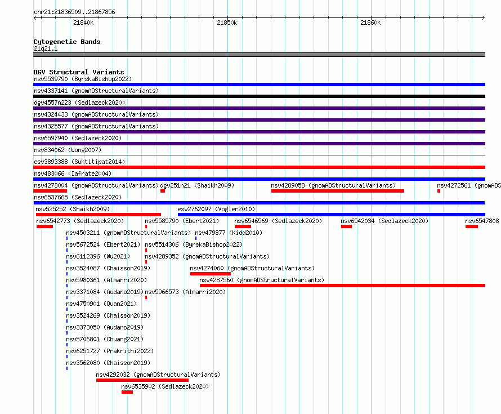Open nsv6542773 (Sedlazeck2020) label
This screenshot has width=501, height=414.
[80, 221]
